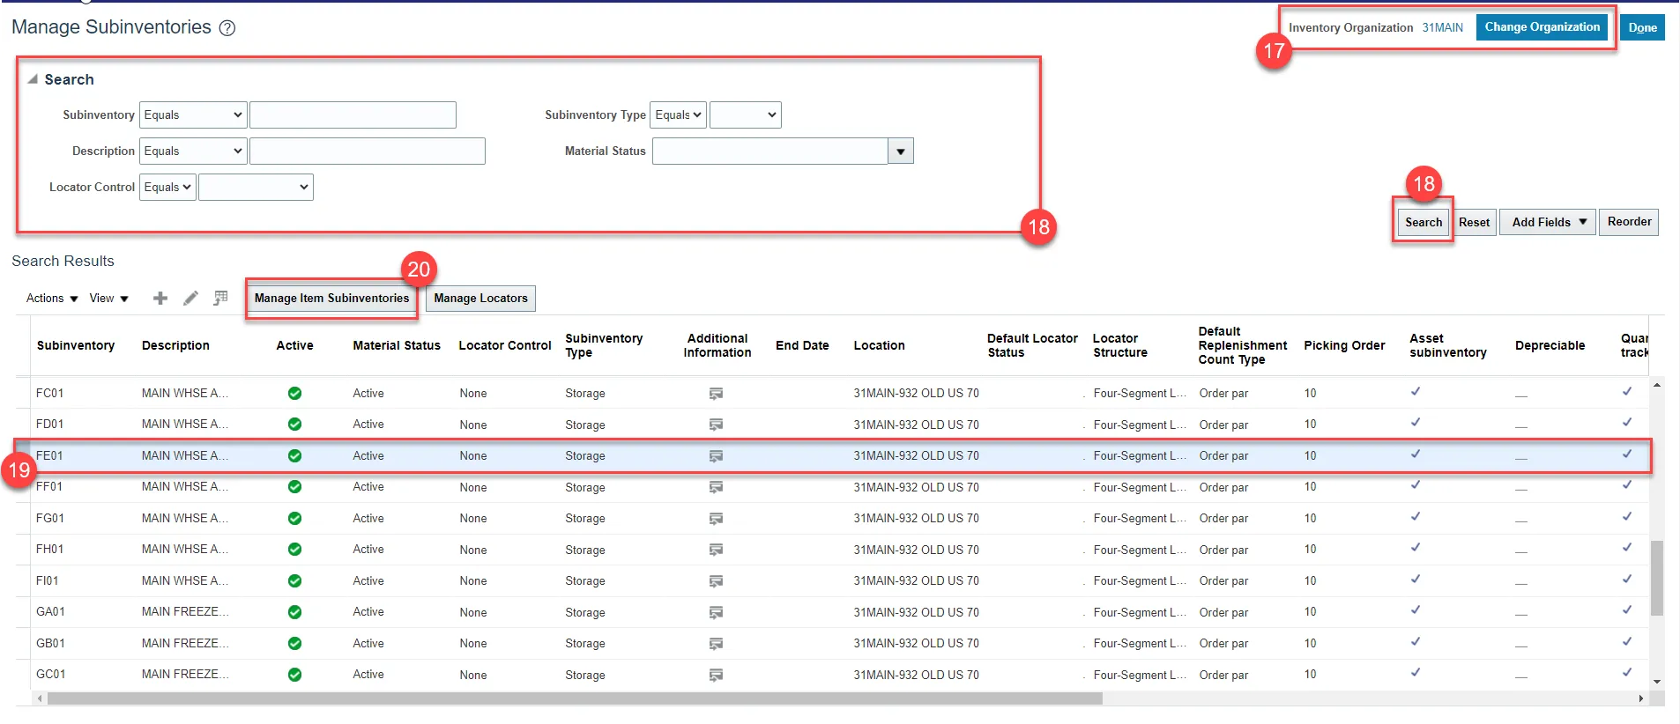Click the horizontal scrollbar under the results table
This screenshot has height=724, width=1680.
click(x=574, y=698)
